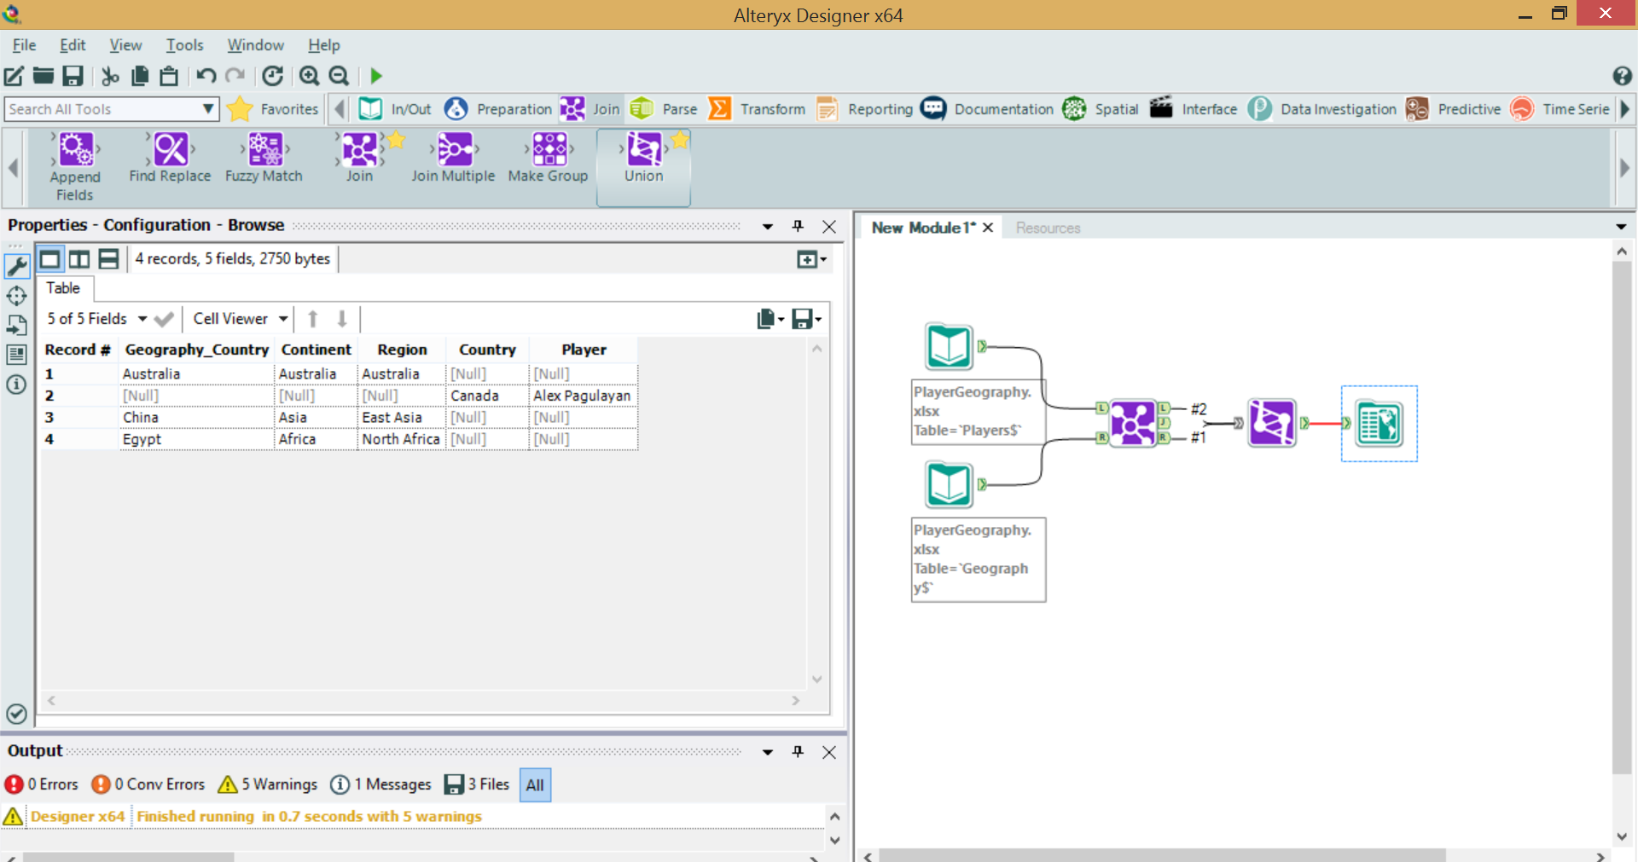The image size is (1638, 862).
Task: Show single pane view layout
Action: point(49,259)
